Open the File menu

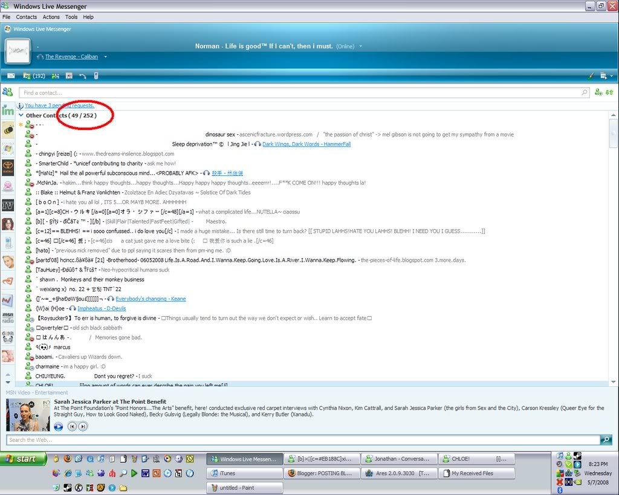pos(6,17)
